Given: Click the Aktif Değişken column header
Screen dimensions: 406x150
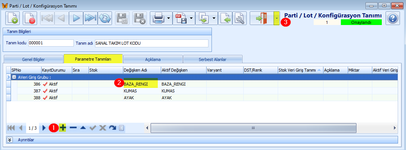Looking at the screenshot, I should point(183,70).
